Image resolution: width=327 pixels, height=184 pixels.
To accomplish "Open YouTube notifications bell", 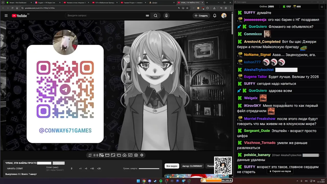I will tap(215, 16).
